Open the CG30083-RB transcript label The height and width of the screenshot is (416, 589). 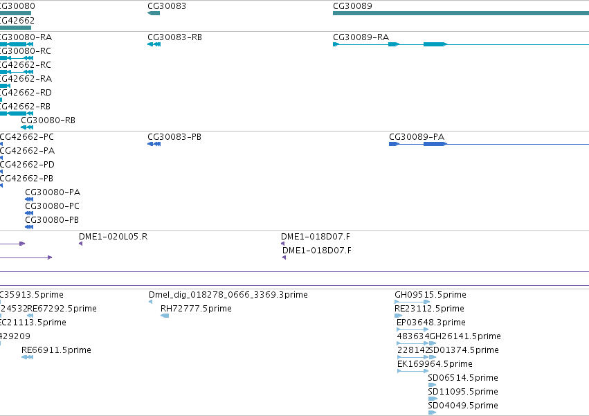point(174,37)
